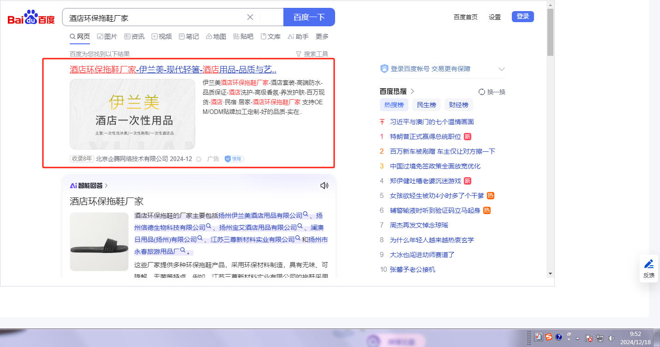Open the Sogou input method tray icon
Viewport: 660px width, 347px height.
click(x=549, y=337)
